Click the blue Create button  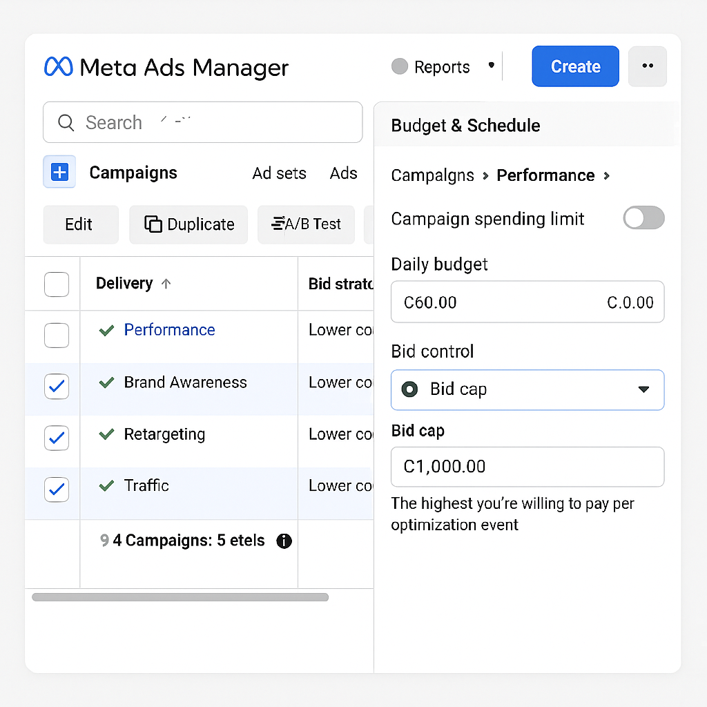[575, 66]
